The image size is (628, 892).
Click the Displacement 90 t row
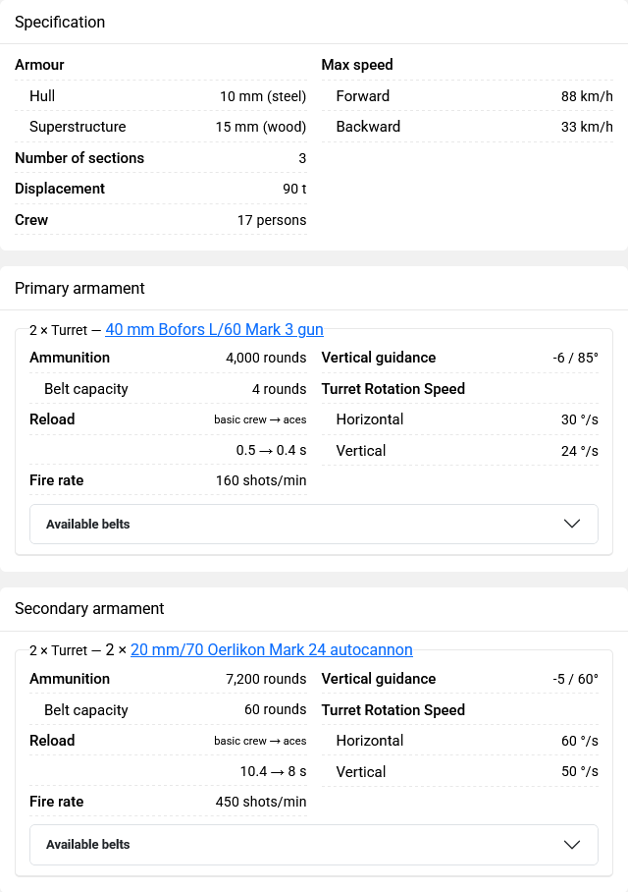[160, 189]
